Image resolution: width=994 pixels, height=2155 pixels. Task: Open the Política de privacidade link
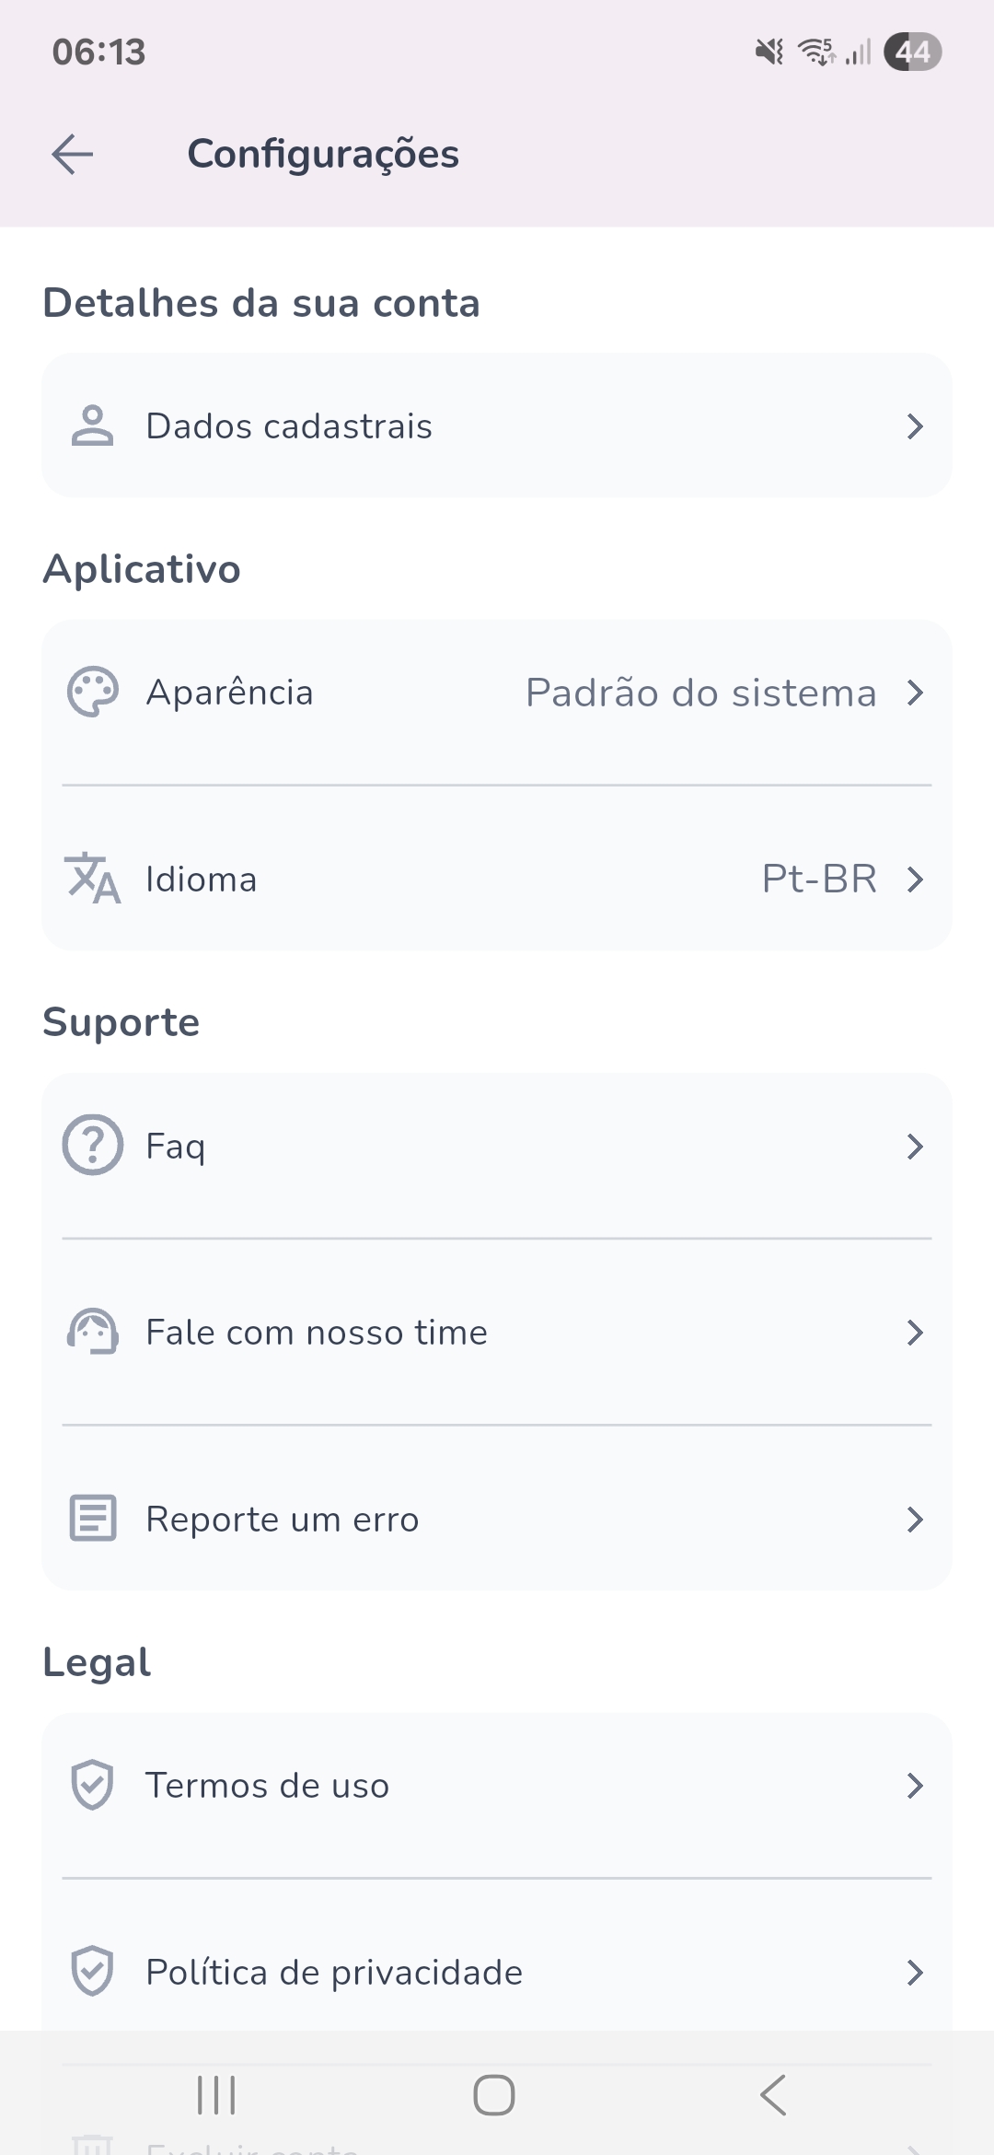(x=497, y=1972)
